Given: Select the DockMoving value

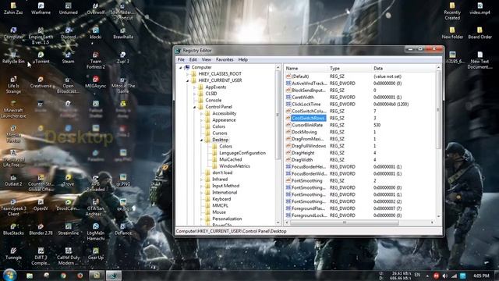Looking at the screenshot, I should pyautogui.click(x=304, y=132).
